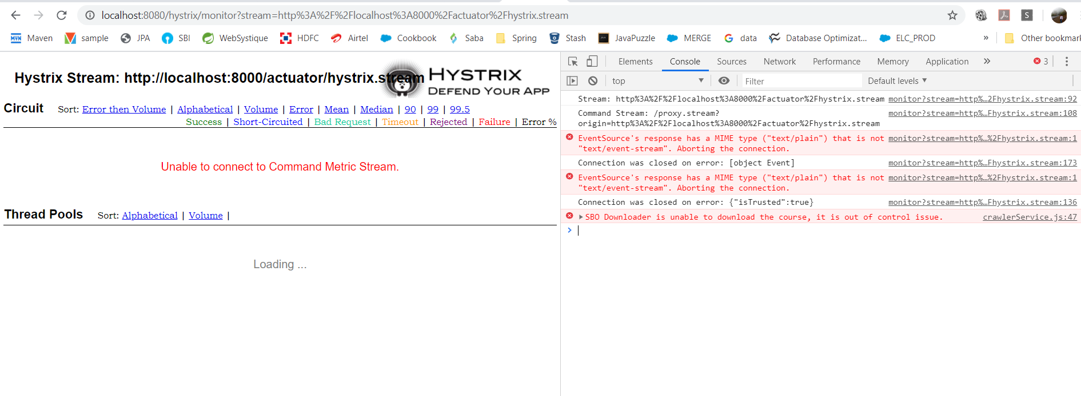Image resolution: width=1081 pixels, height=396 pixels.
Task: Open the Stash bookmark
Action: [x=568, y=38]
